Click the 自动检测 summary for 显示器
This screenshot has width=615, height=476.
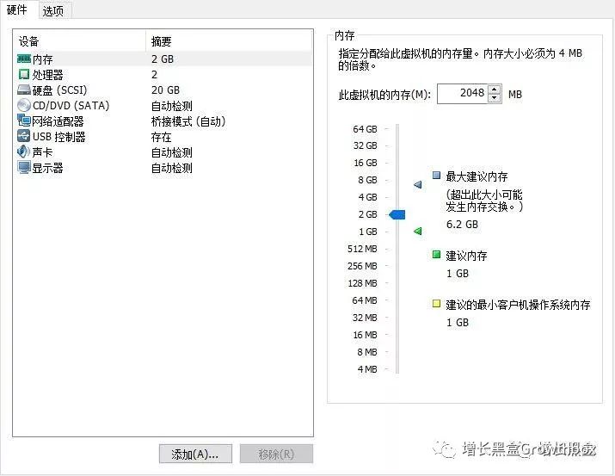point(172,168)
